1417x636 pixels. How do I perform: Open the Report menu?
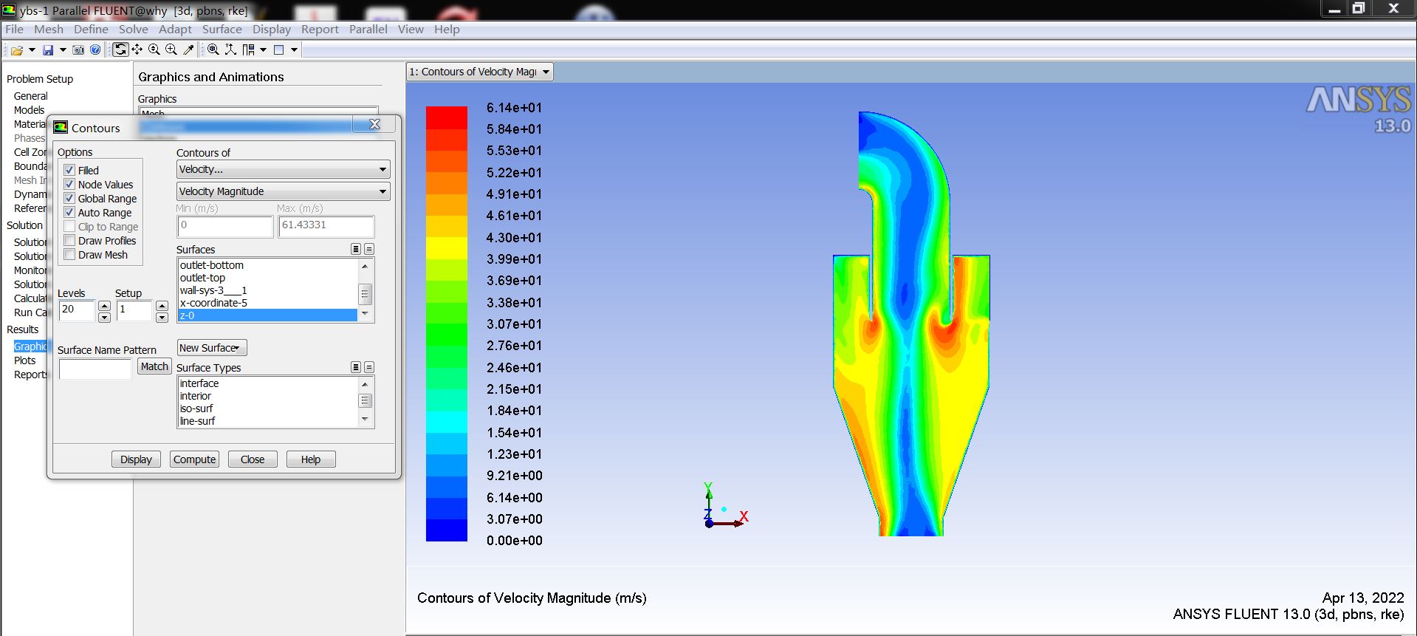319,30
